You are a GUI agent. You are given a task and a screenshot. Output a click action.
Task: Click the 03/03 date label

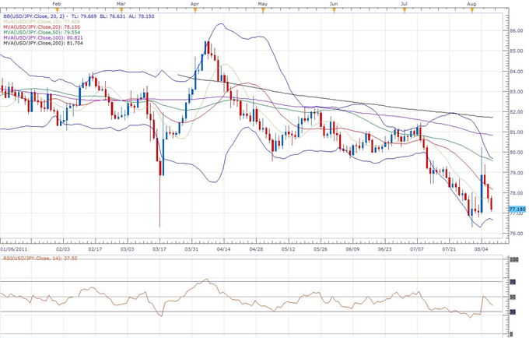127,249
